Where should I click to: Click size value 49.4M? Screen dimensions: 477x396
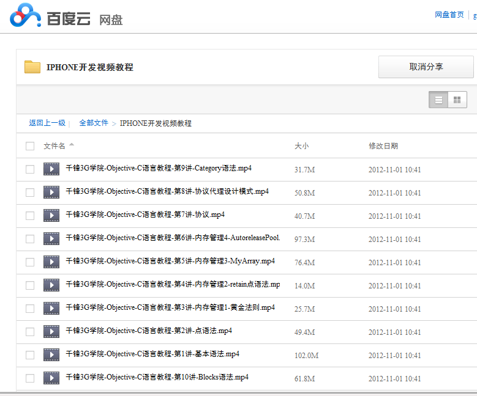point(304,332)
